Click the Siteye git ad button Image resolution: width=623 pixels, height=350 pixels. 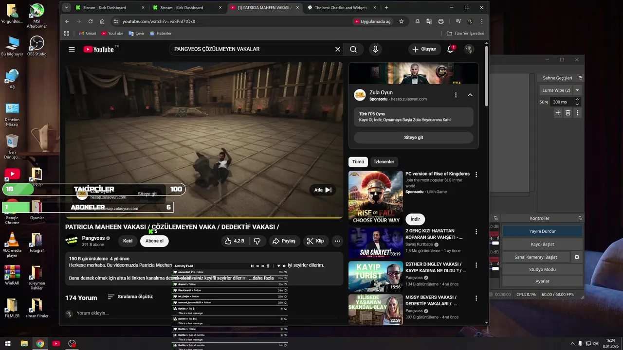413,138
